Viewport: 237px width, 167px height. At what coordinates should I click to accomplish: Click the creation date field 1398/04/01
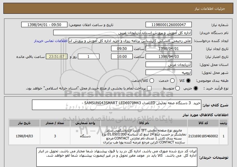[169, 49]
